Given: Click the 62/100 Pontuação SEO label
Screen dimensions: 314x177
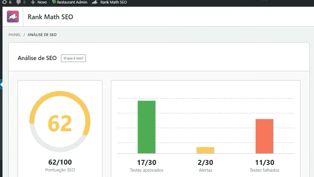Looking at the screenshot, I should coord(60,163).
